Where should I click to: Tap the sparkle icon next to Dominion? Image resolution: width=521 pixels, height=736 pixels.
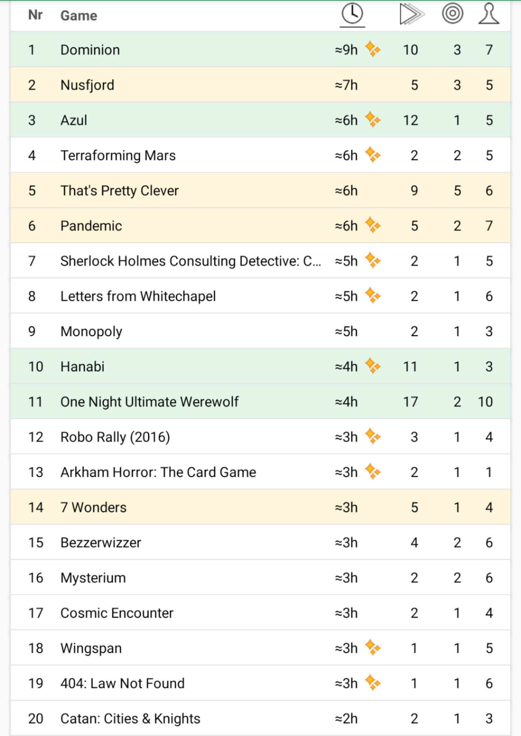tap(373, 49)
